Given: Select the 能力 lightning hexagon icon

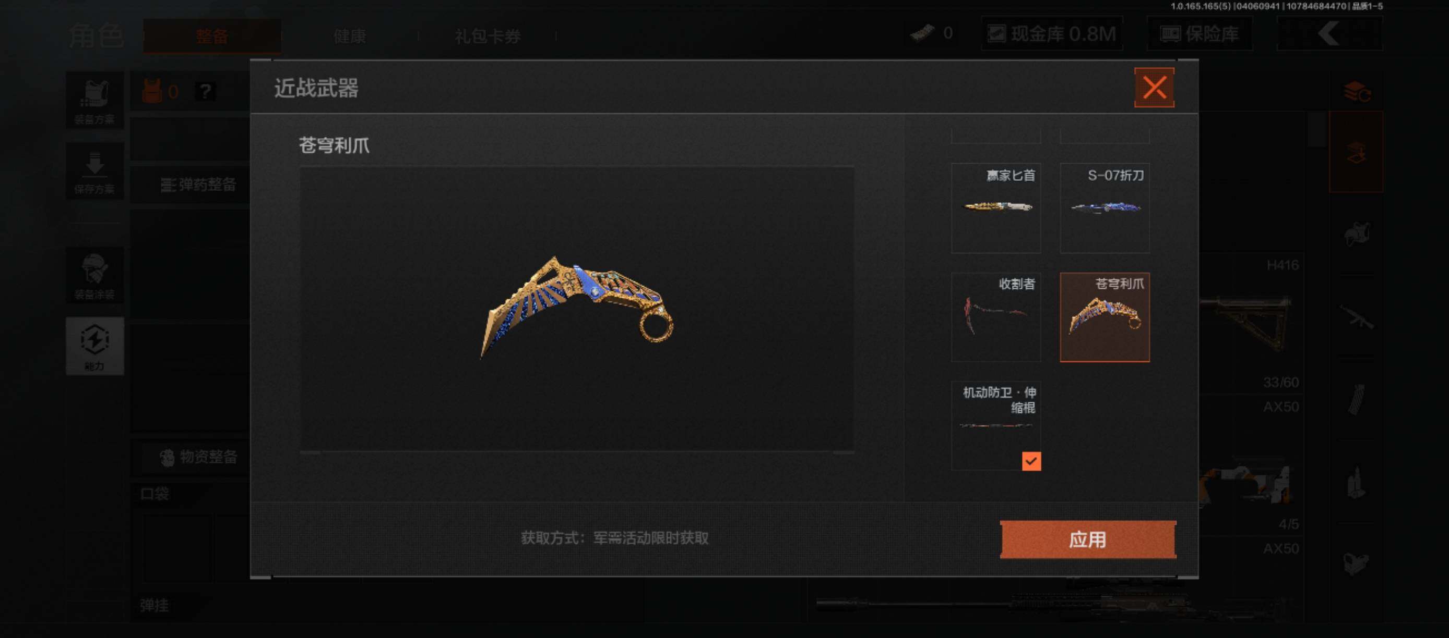Looking at the screenshot, I should pos(94,346).
